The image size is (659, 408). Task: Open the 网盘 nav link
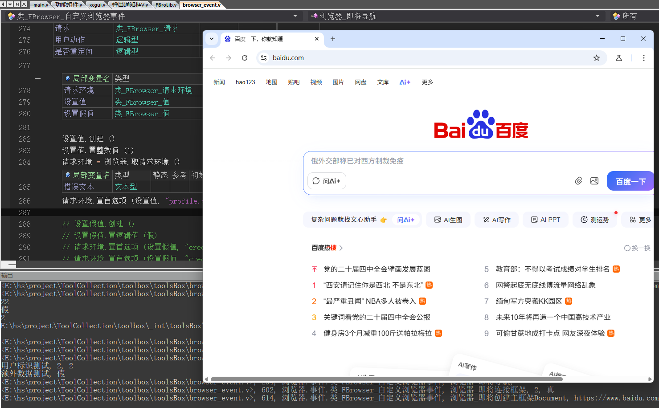tap(361, 82)
